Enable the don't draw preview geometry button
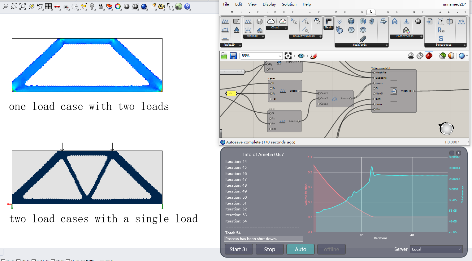The width and height of the screenshot is (472, 261). 411,56
